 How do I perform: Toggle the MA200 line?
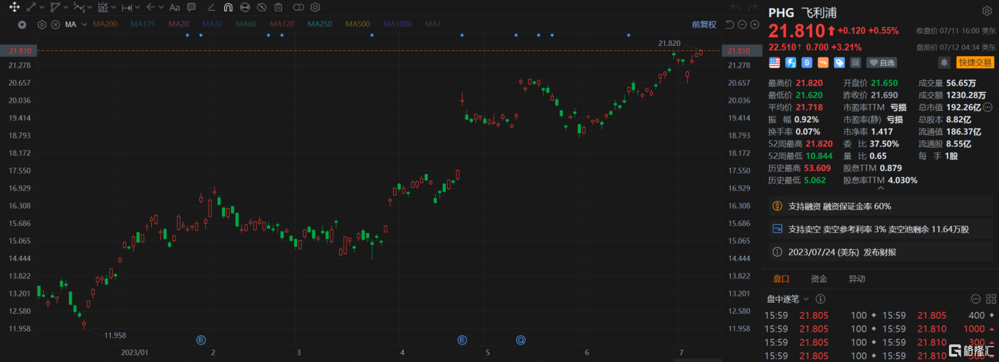pyautogui.click(x=105, y=24)
